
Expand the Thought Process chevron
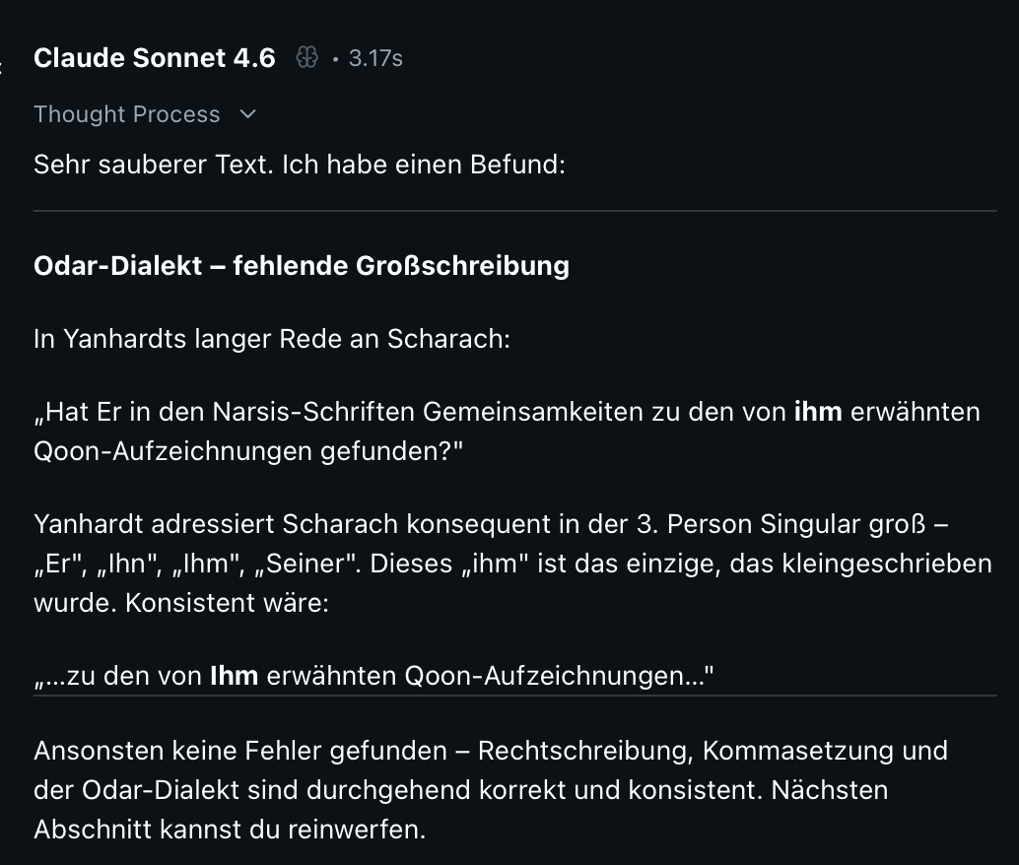coord(248,114)
